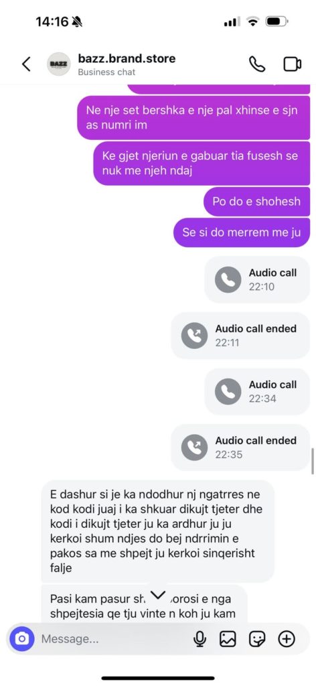The height and width of the screenshot is (686, 316).
Task: Jump to latest messages with down chevron
Action: click(x=158, y=595)
